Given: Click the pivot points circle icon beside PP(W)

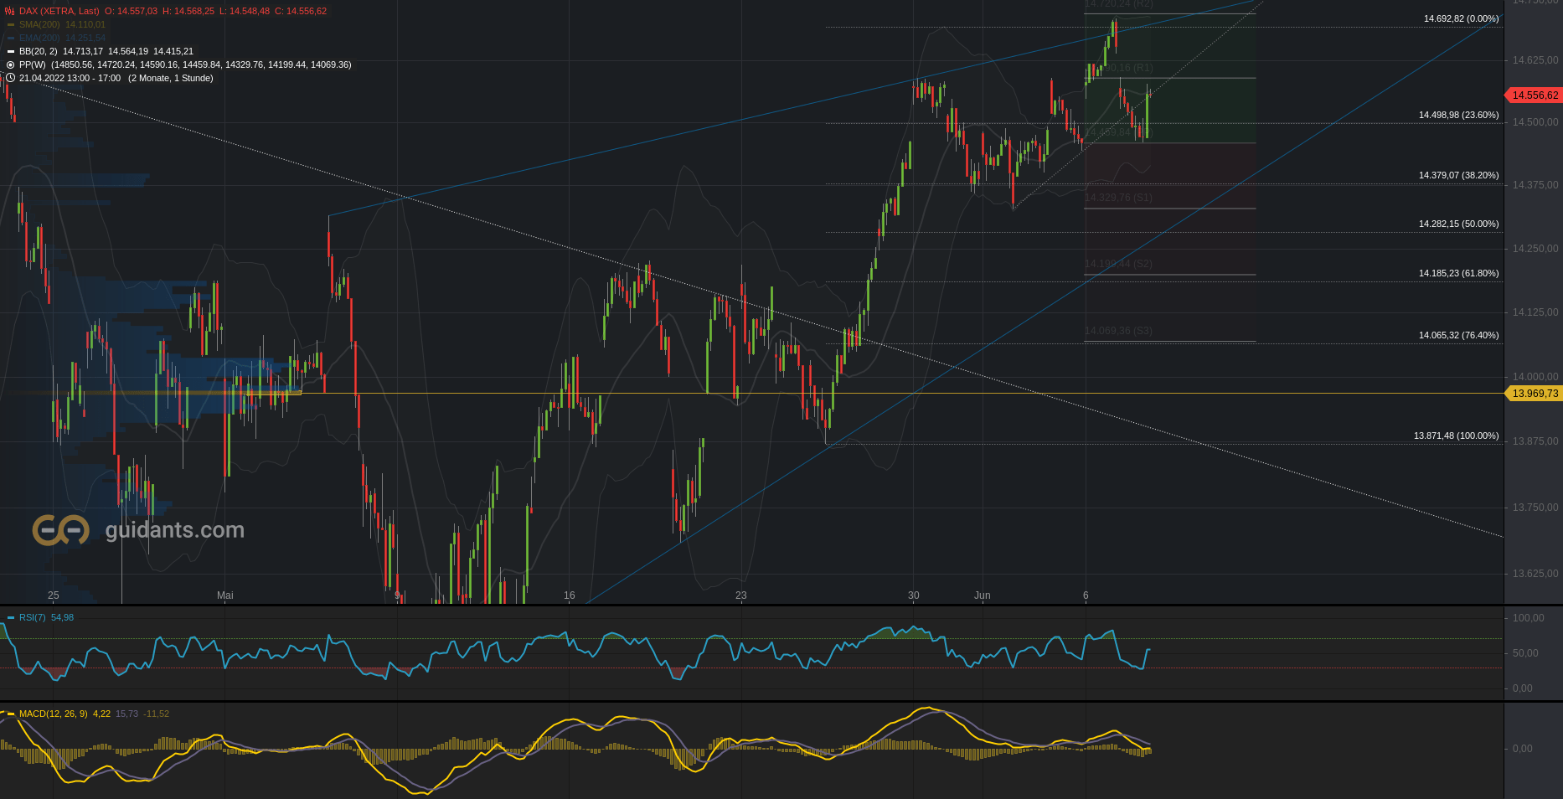Looking at the screenshot, I should 11,64.
